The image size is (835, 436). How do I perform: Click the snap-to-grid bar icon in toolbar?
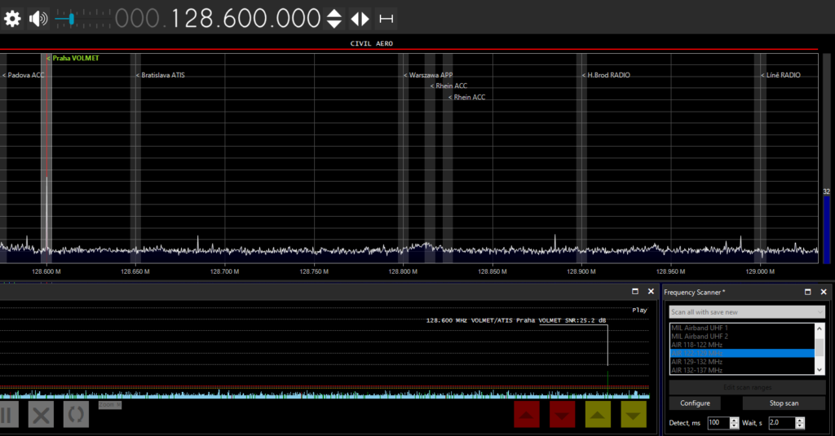(x=386, y=20)
